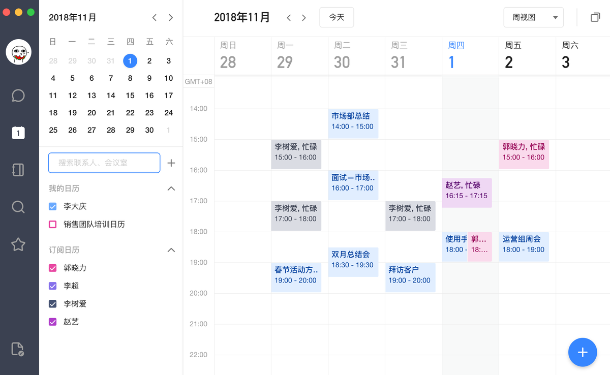Image resolution: width=610 pixels, height=375 pixels.
Task: Go to next month in mini calendar
Action: click(171, 18)
